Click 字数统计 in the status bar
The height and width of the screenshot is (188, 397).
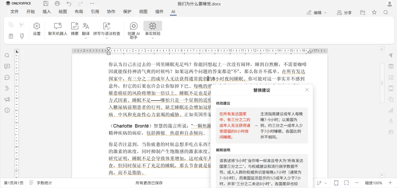point(40,183)
